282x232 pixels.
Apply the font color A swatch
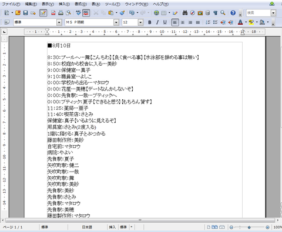point(240,22)
